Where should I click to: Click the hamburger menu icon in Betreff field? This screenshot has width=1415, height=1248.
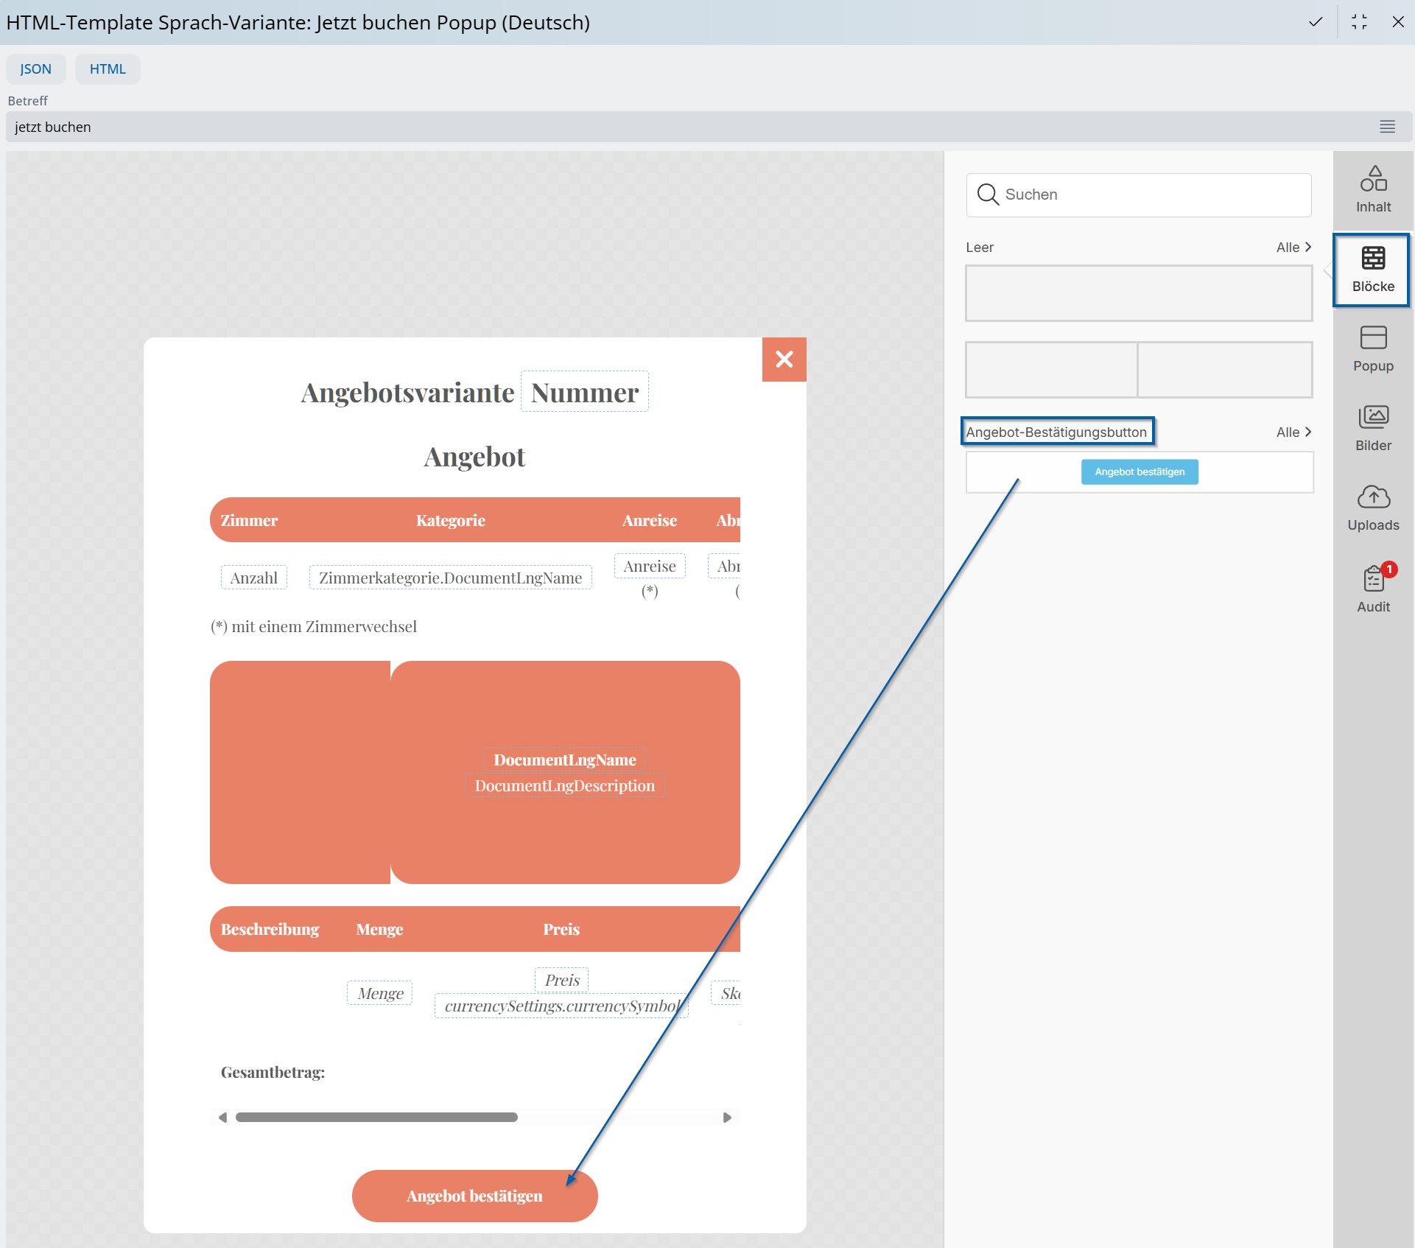pos(1387,127)
